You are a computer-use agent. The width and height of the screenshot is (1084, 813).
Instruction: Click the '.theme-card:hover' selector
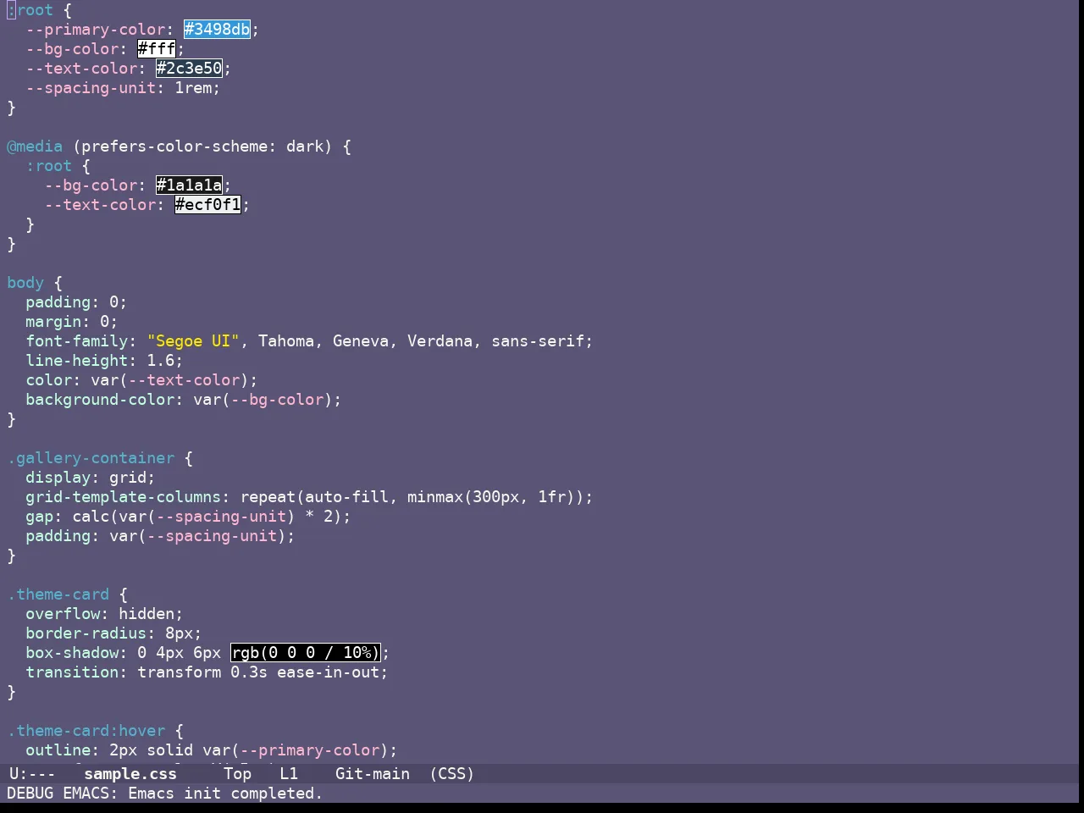click(86, 731)
